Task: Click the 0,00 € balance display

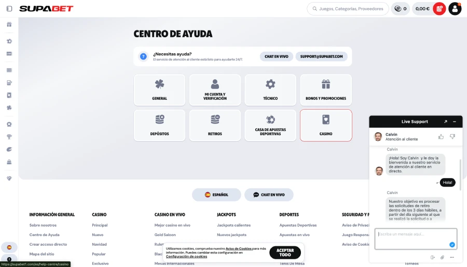Action: 422,9
